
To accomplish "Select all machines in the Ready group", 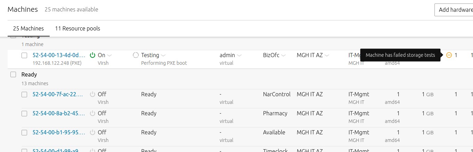I will coord(13,74).
